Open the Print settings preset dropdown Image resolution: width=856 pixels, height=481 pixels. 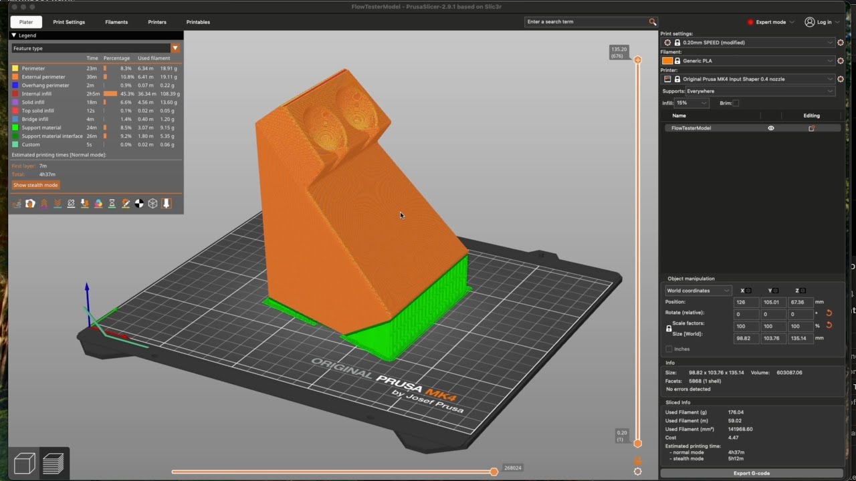[x=748, y=42]
